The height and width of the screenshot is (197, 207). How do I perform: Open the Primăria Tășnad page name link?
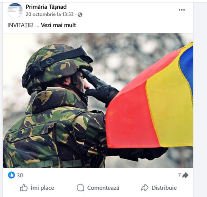click(x=46, y=7)
